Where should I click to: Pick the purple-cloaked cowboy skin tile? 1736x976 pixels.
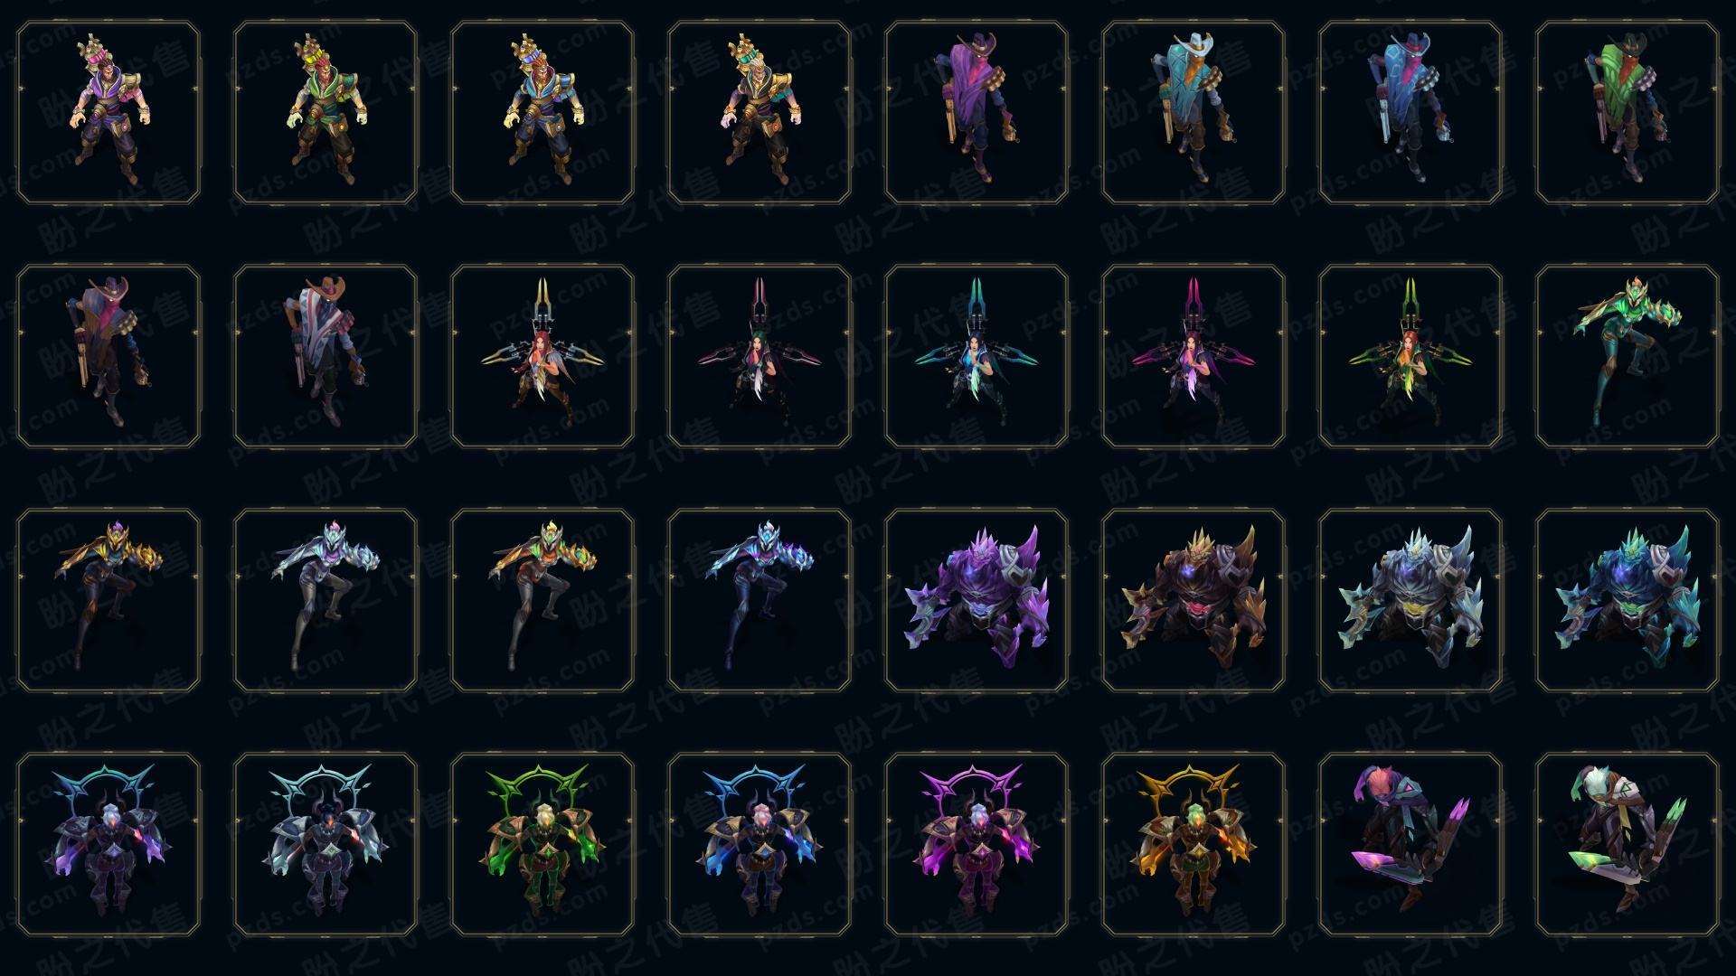pyautogui.click(x=976, y=113)
